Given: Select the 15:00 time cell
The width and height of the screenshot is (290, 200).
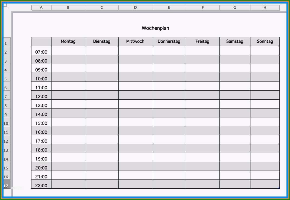Looking at the screenshot, I should pyautogui.click(x=41, y=122).
